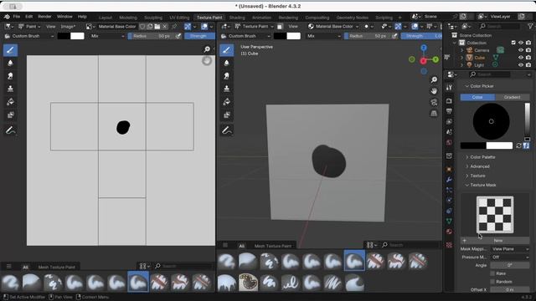The width and height of the screenshot is (536, 301).
Task: Open View menu in image editor header
Action: (x=50, y=26)
